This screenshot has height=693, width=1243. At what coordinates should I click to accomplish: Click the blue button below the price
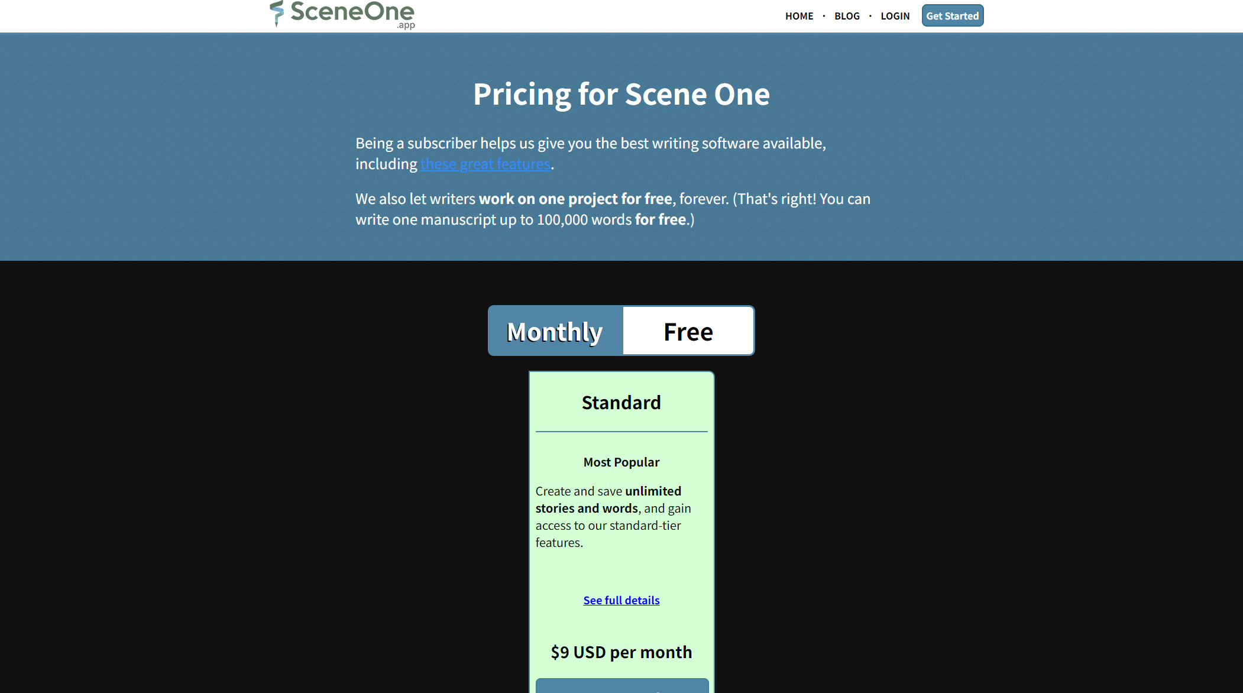(x=621, y=686)
